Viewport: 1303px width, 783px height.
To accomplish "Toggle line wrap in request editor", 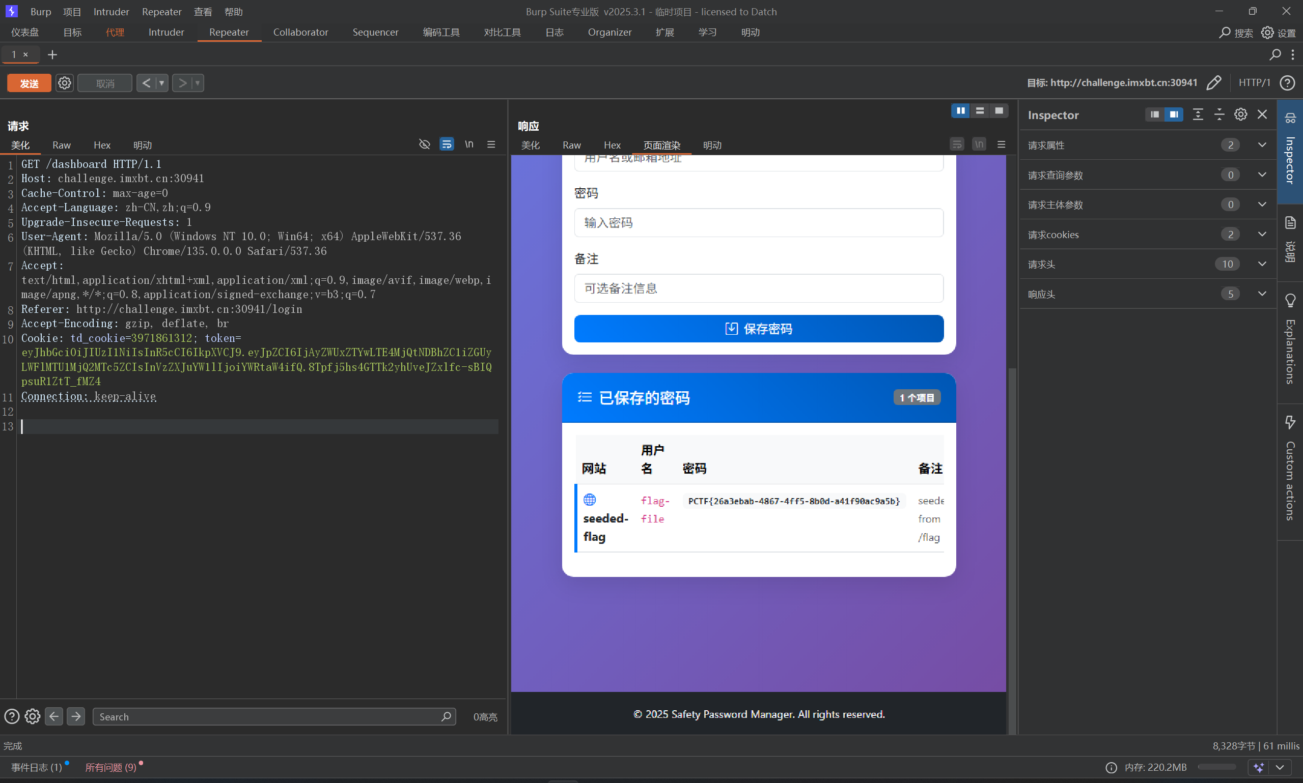I will tap(447, 144).
